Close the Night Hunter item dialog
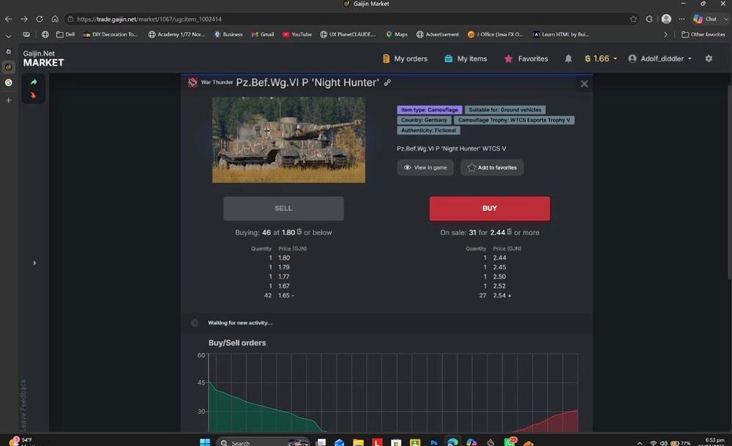732x446 pixels. coord(584,84)
